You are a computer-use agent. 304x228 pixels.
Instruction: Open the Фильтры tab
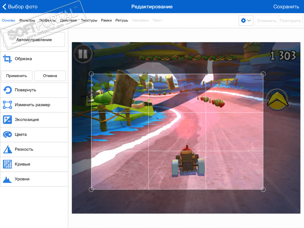point(27,20)
